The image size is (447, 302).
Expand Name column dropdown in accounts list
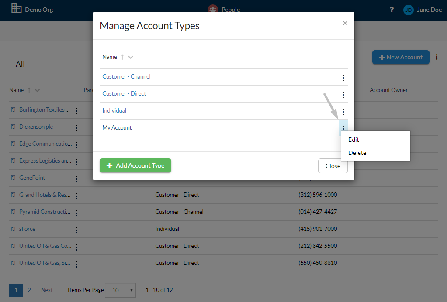(x=37, y=90)
